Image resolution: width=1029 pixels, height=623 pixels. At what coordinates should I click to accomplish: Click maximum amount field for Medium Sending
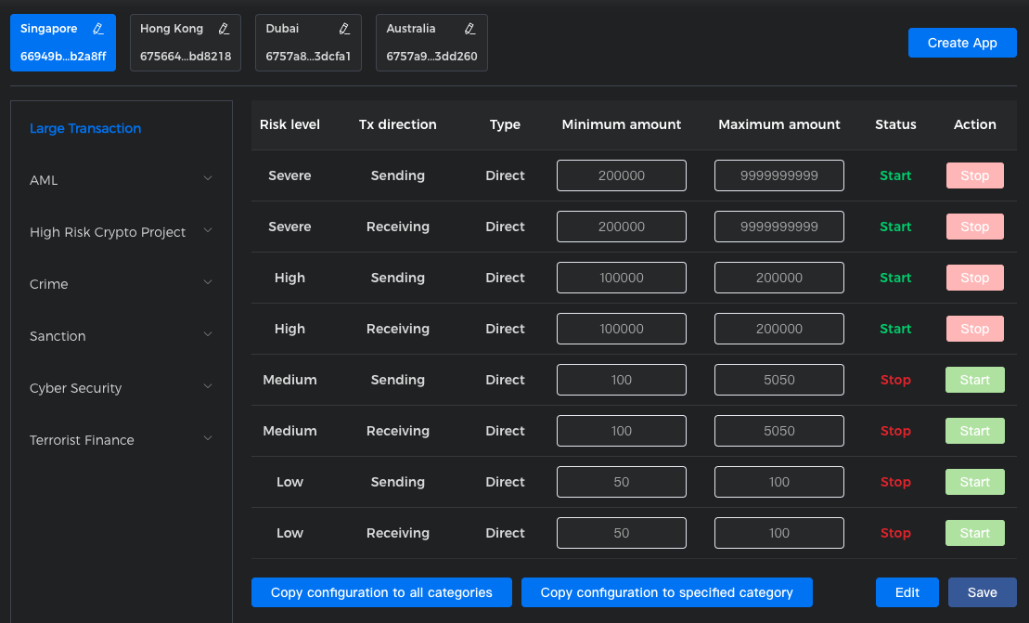point(779,380)
